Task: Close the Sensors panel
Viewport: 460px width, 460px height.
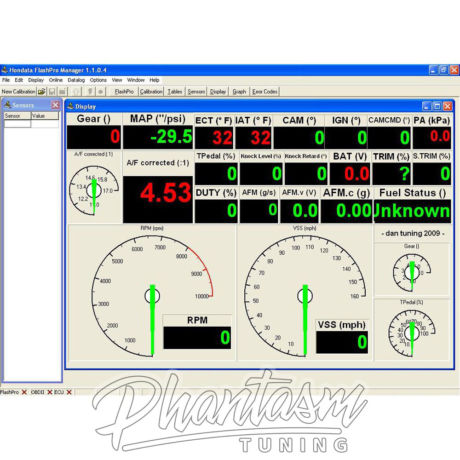Action: click(x=55, y=105)
